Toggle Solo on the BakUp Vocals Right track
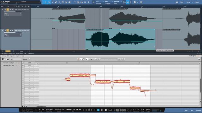 pos(8,10)
